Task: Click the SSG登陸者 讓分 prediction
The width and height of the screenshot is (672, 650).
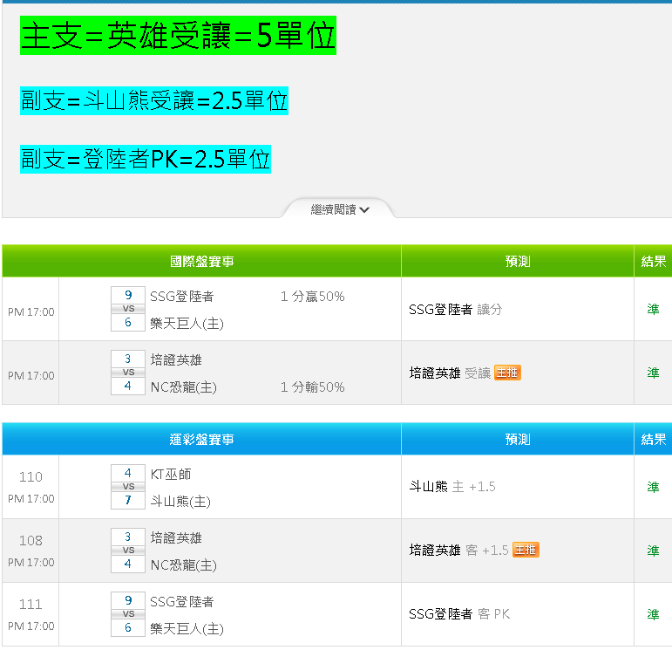Action: tap(455, 309)
